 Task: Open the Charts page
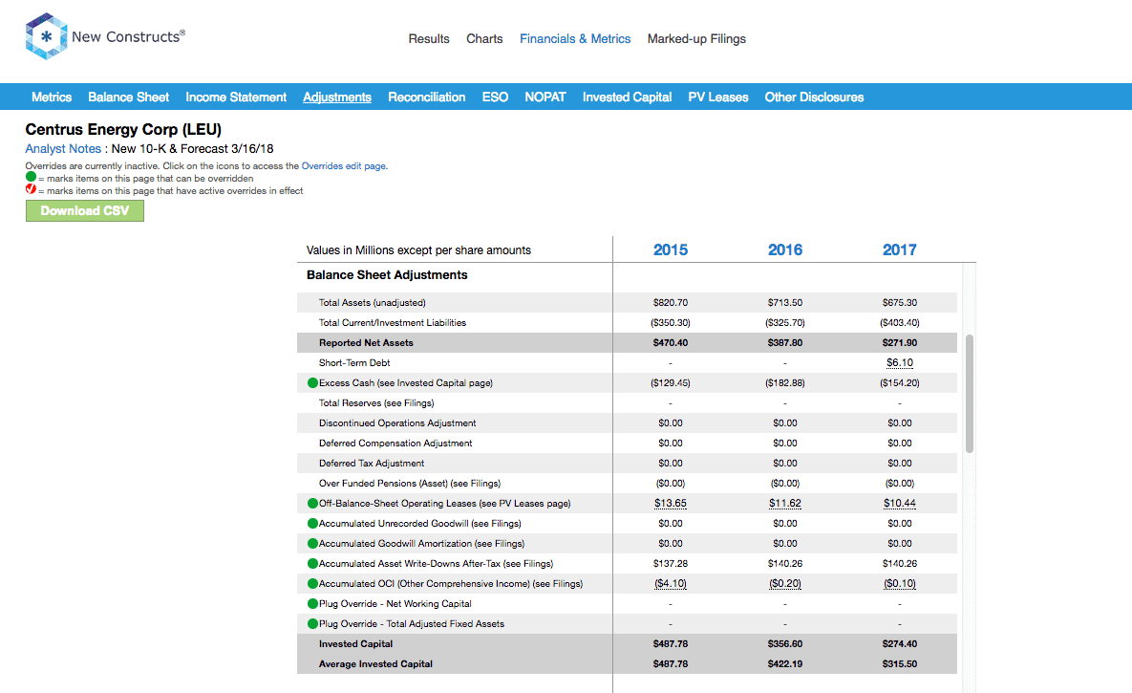[484, 39]
